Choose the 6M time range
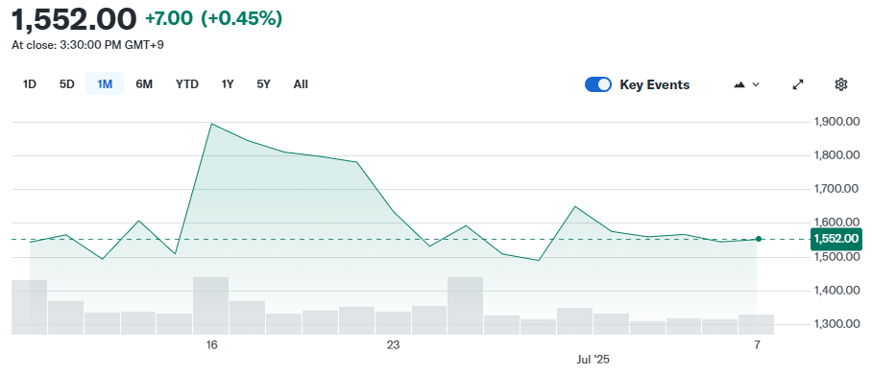Image resolution: width=872 pixels, height=375 pixels. pos(144,84)
